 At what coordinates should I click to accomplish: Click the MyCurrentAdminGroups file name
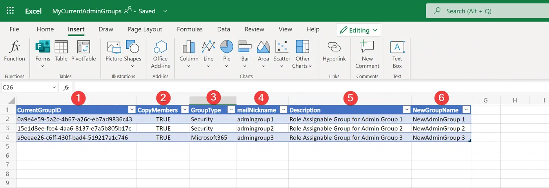(x=87, y=11)
